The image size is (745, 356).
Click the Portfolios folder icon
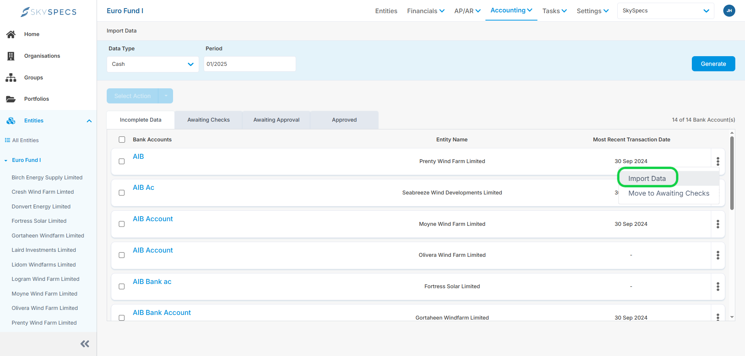coord(11,99)
